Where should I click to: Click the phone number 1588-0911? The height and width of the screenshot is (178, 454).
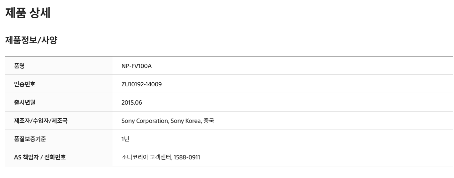[187, 157]
